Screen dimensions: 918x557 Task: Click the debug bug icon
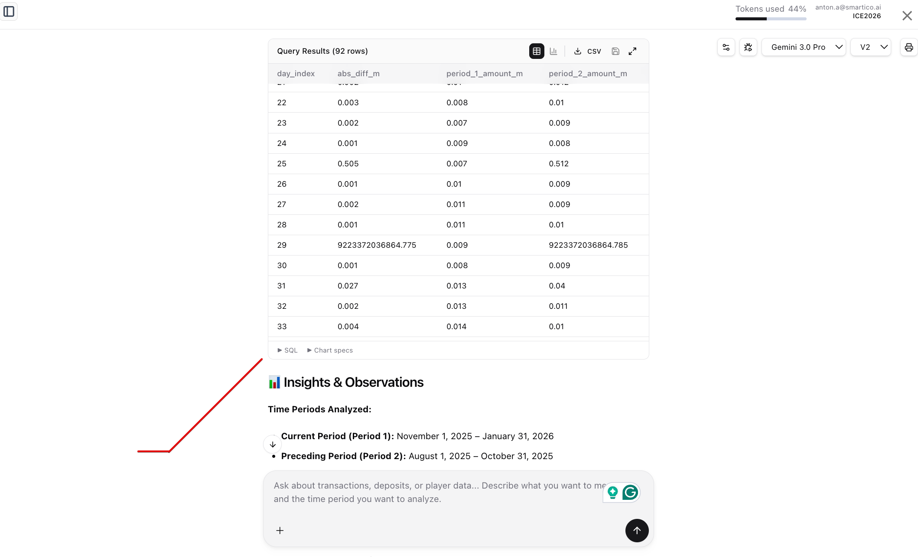coord(748,47)
